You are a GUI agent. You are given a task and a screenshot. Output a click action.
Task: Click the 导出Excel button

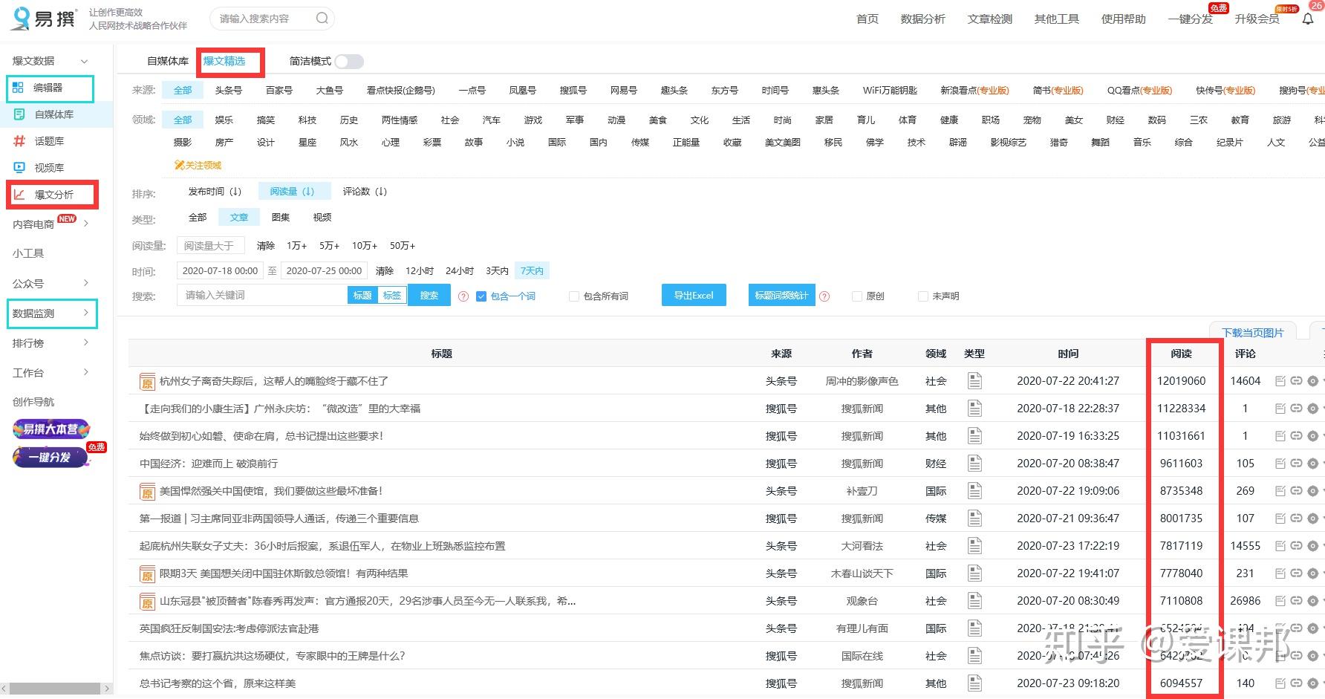[694, 296]
